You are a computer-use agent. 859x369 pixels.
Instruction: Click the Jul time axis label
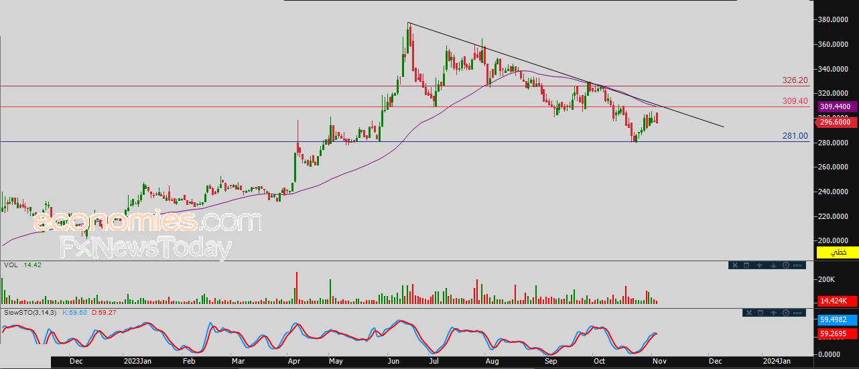pos(434,362)
